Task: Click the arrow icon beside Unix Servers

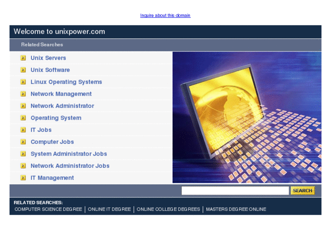Action: [x=23, y=58]
